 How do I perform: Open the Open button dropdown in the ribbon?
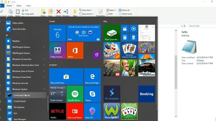[x=111, y=10]
